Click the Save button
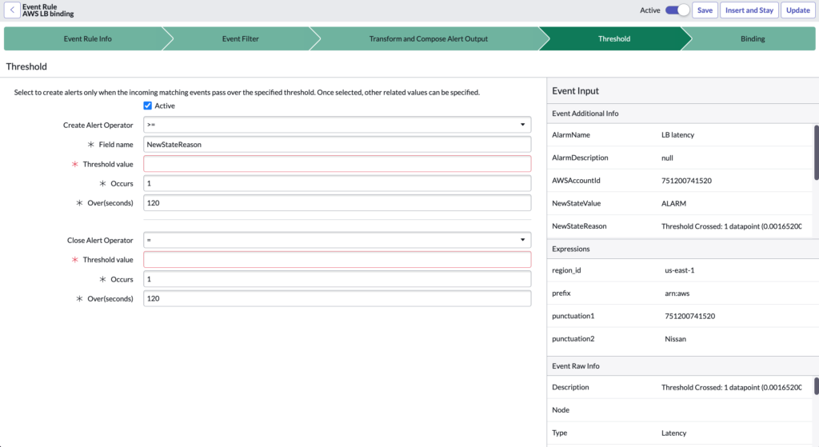The width and height of the screenshot is (819, 447). 704,10
